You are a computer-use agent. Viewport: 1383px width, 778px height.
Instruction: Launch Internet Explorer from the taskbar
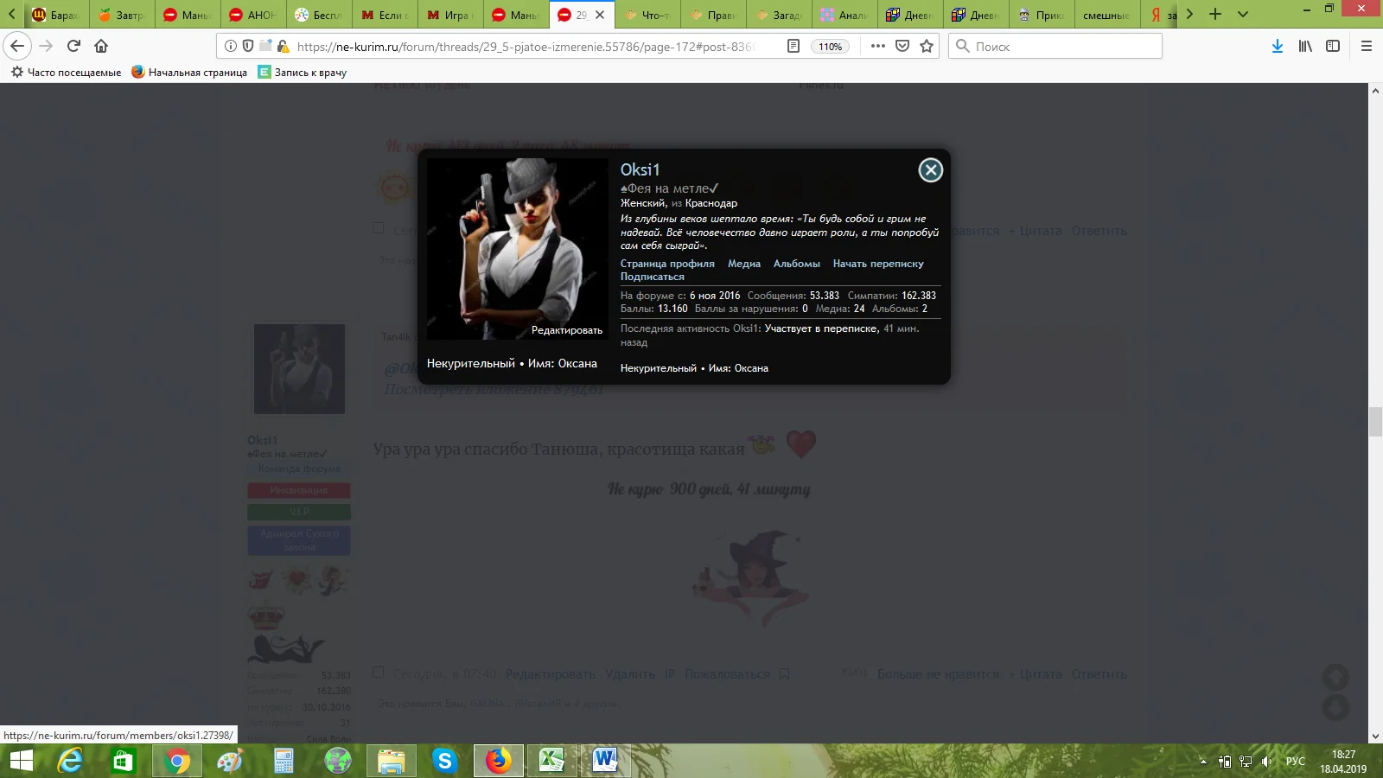(x=70, y=761)
